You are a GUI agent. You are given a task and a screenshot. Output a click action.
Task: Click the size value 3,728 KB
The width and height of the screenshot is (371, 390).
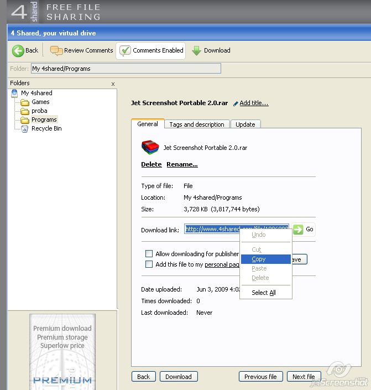click(196, 209)
